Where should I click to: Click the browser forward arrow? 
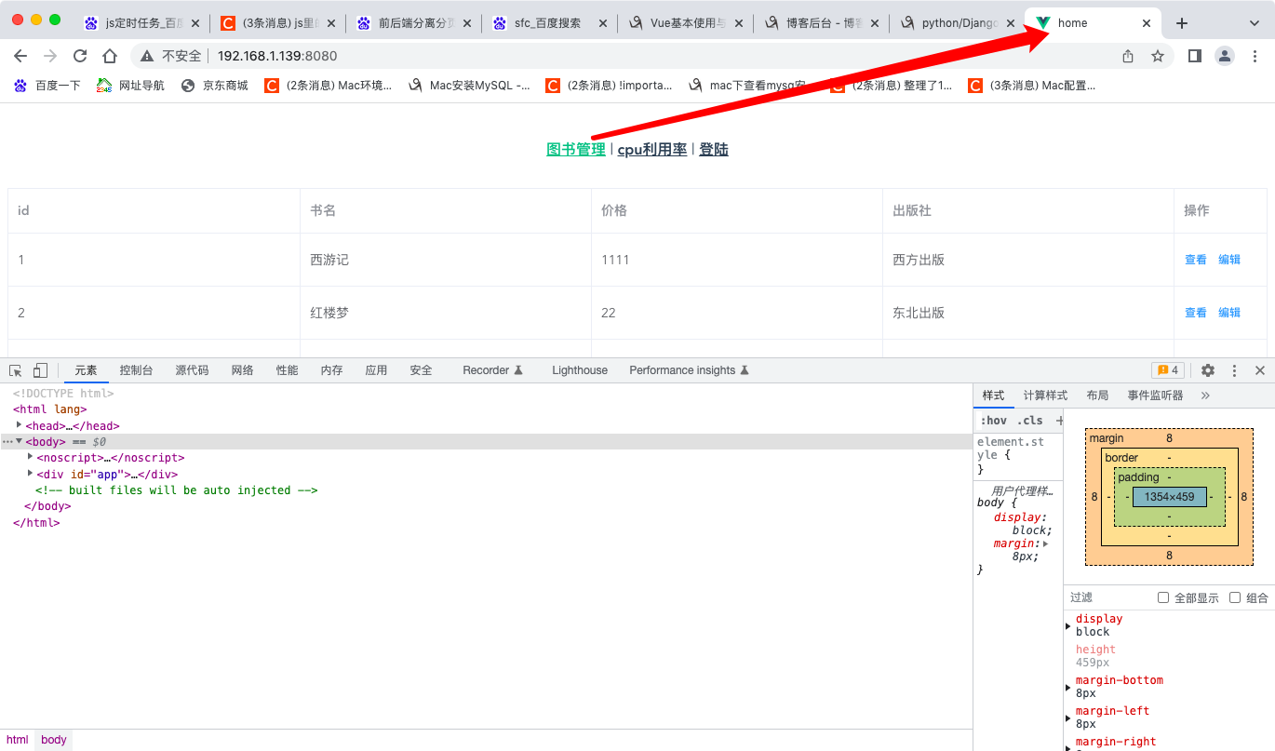(x=50, y=56)
